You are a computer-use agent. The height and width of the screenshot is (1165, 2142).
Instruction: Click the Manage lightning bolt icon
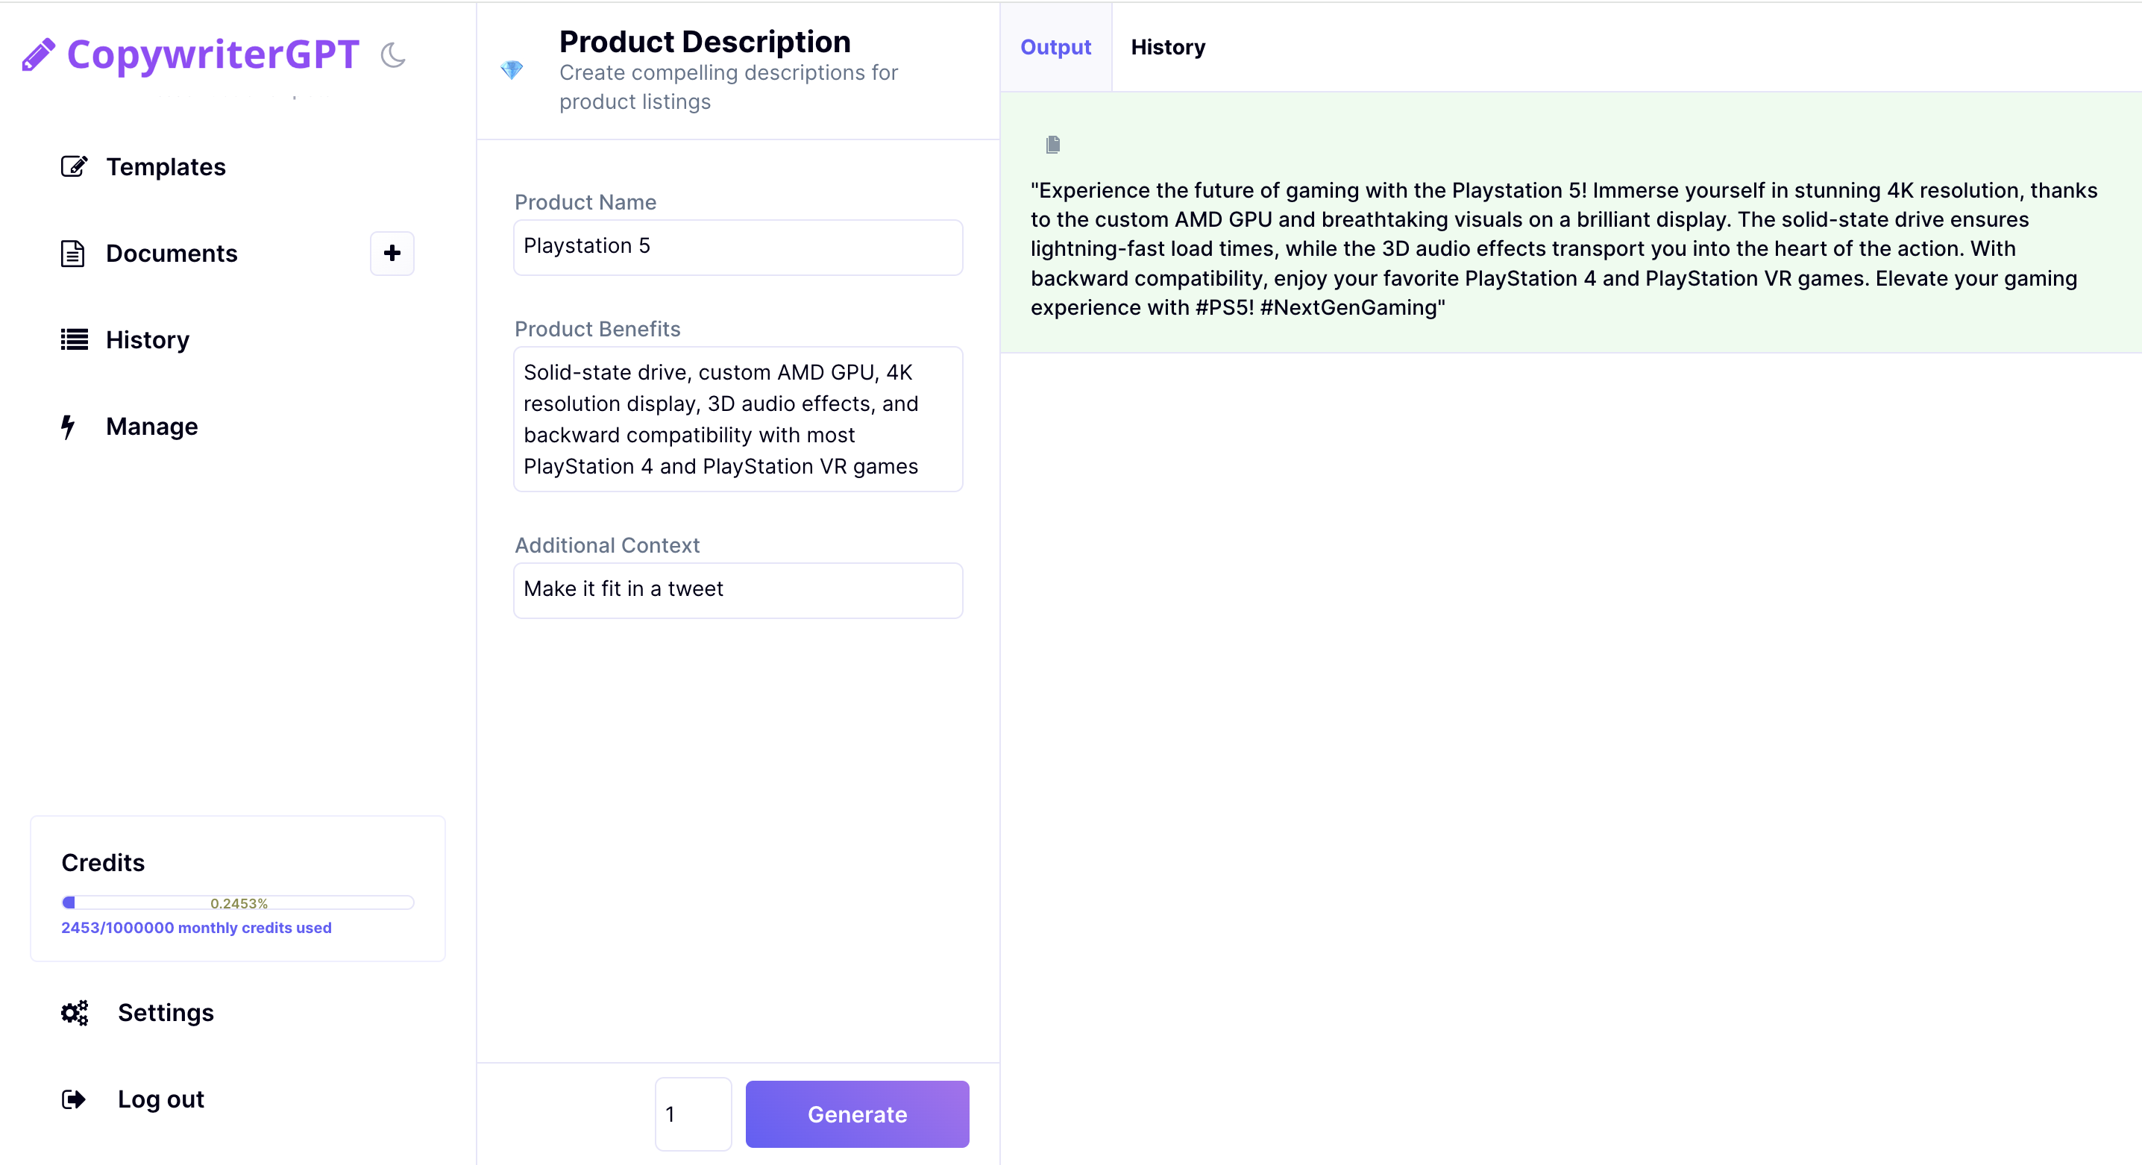click(68, 427)
